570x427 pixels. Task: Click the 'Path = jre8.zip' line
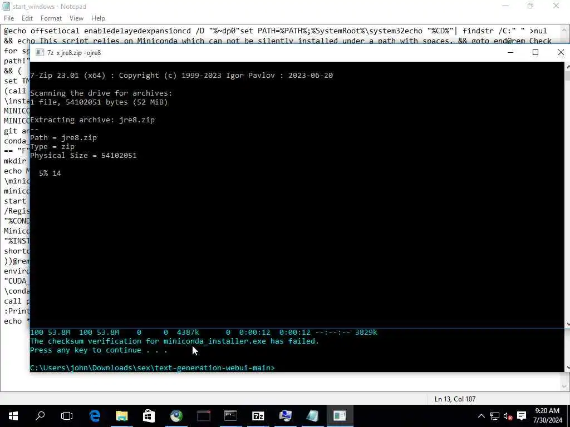[x=63, y=138]
